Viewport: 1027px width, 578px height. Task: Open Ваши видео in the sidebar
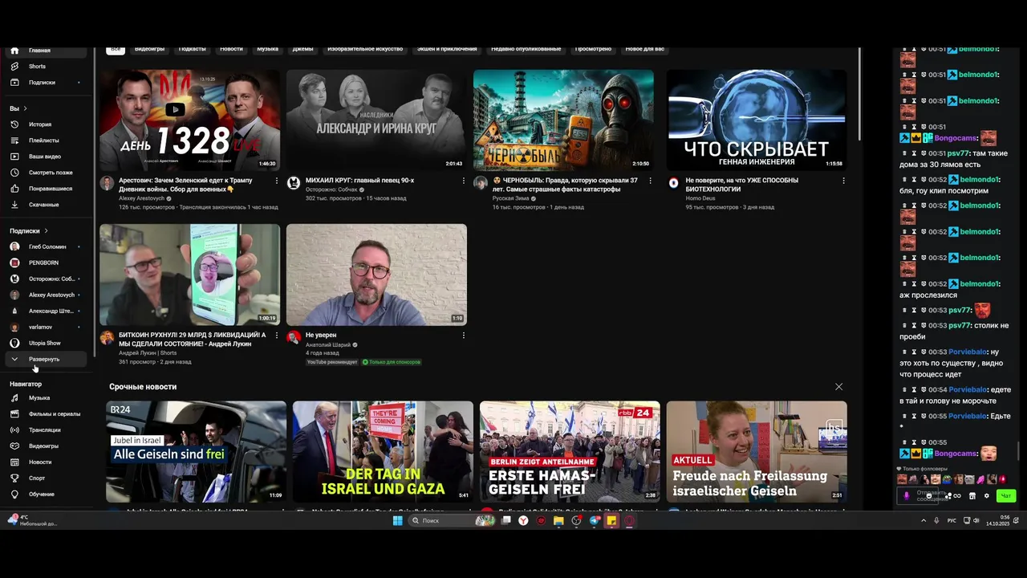pos(46,157)
